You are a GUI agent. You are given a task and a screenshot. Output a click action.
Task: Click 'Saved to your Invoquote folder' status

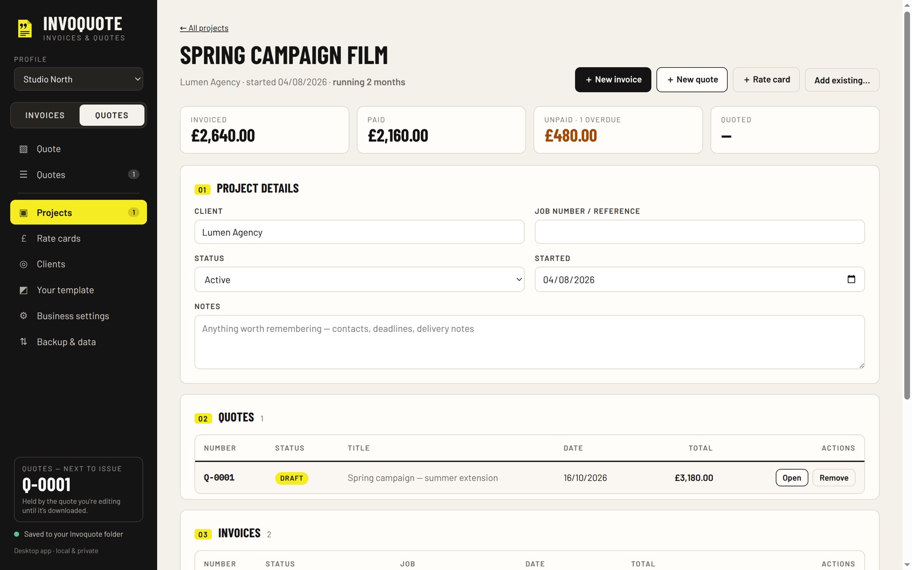(x=73, y=534)
